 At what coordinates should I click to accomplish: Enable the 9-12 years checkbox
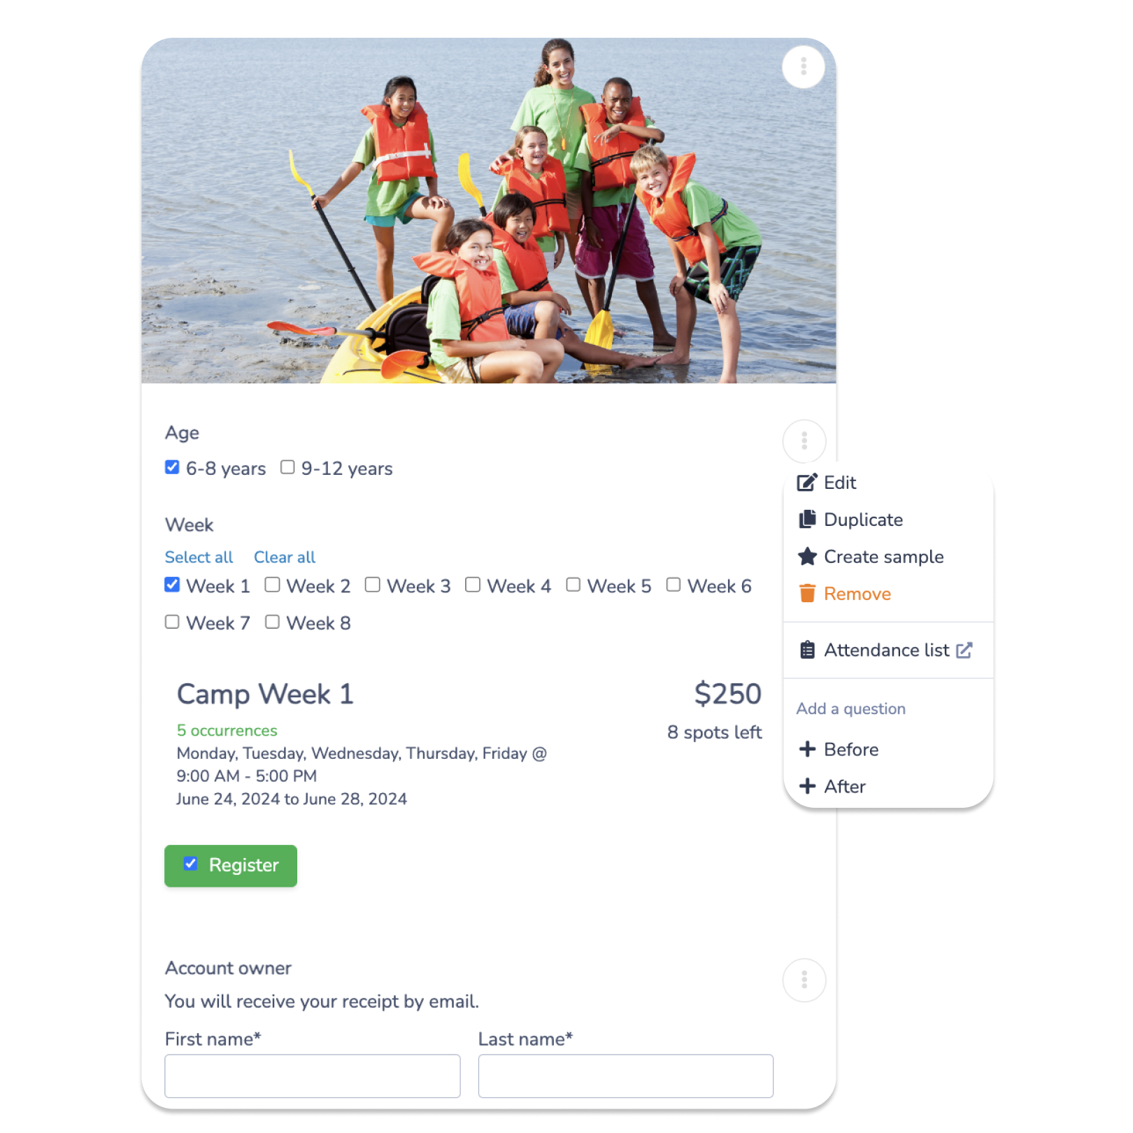coord(287,467)
